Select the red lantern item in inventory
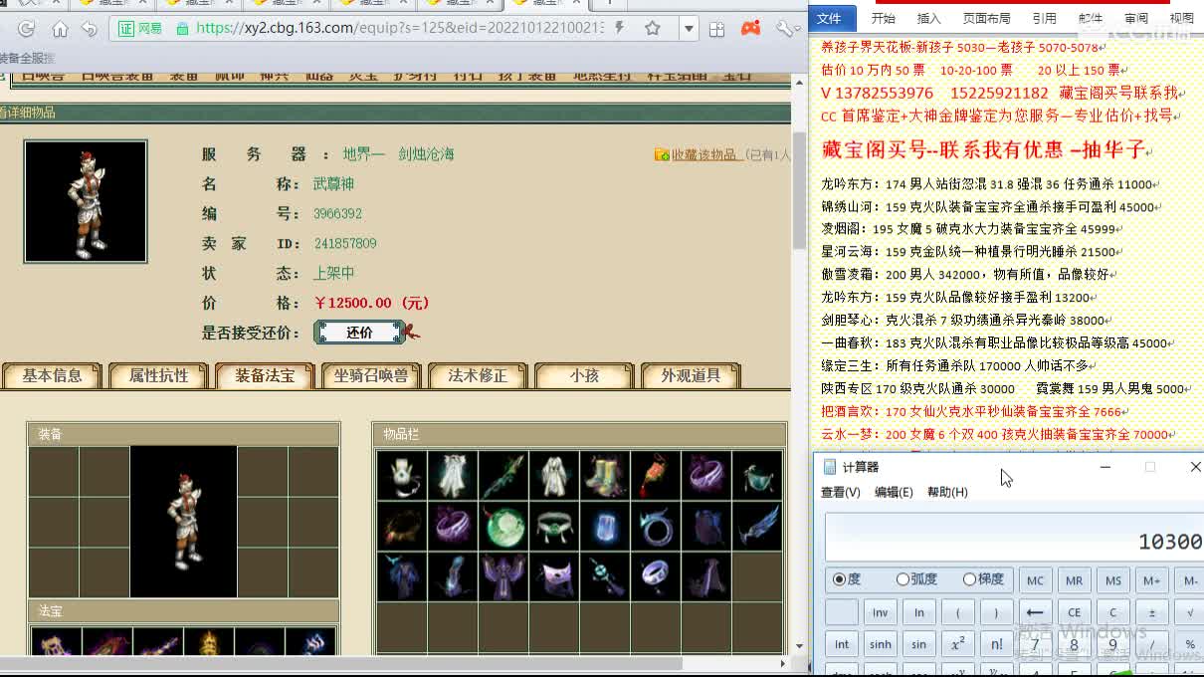Image resolution: width=1204 pixels, height=677 pixels. (656, 475)
